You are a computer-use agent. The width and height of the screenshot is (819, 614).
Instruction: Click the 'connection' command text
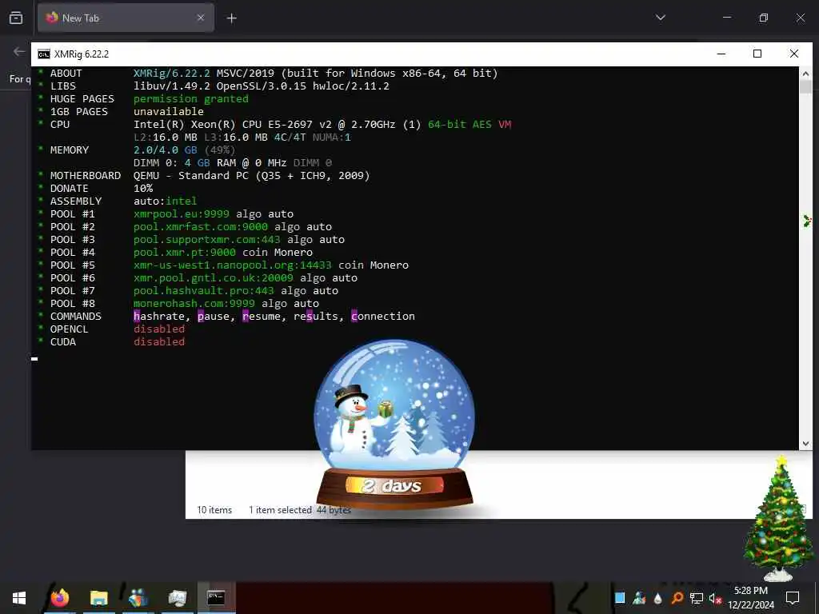tap(383, 317)
